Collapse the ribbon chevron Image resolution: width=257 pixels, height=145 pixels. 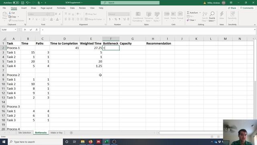coord(255,25)
